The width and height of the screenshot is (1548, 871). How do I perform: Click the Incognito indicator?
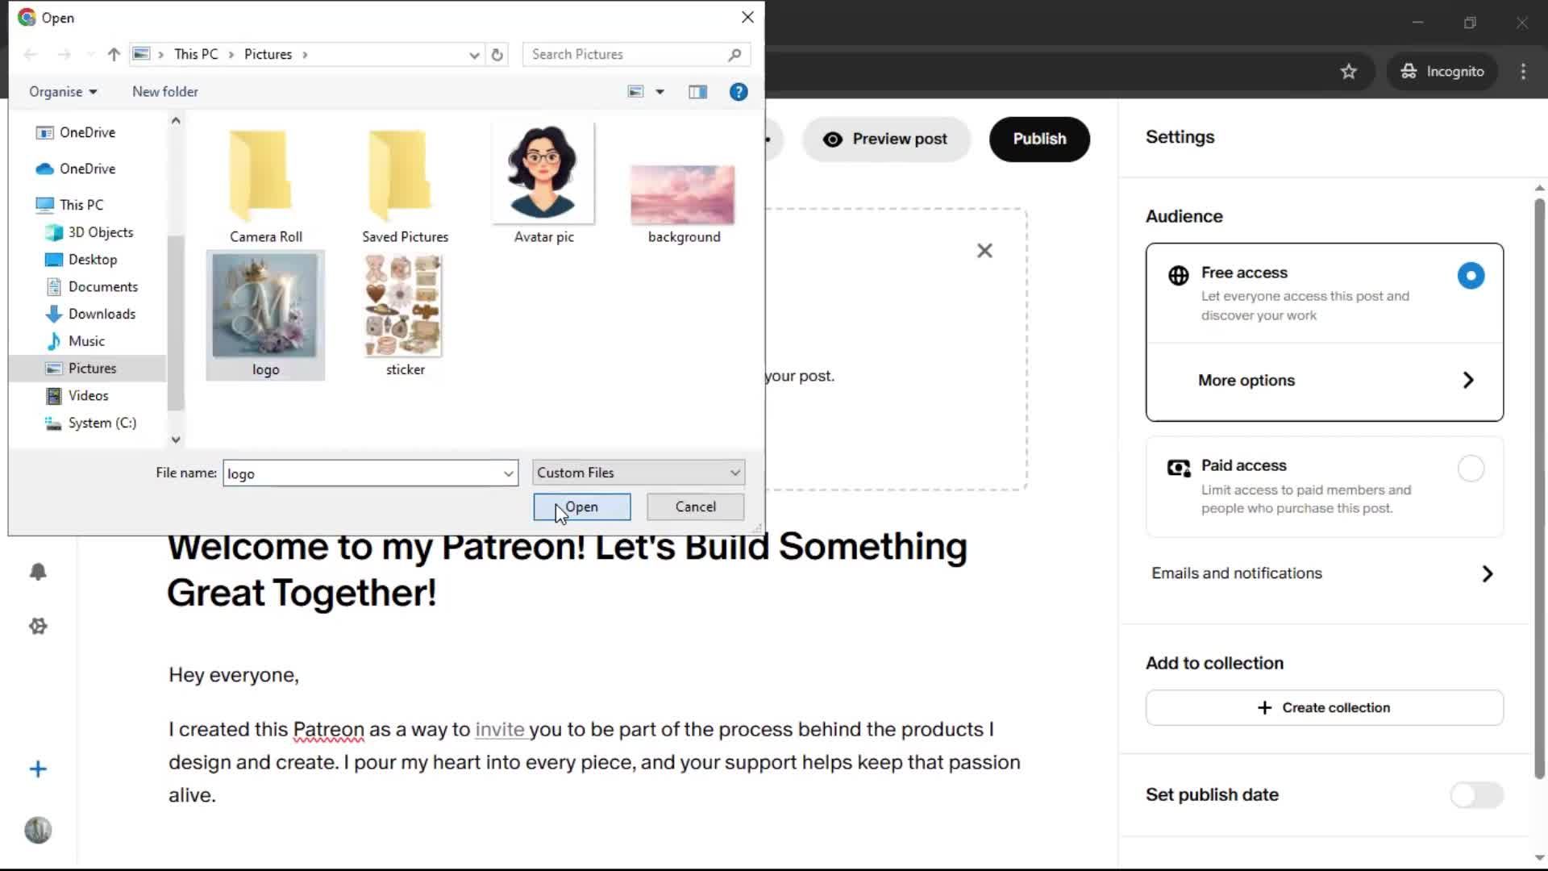(x=1442, y=71)
